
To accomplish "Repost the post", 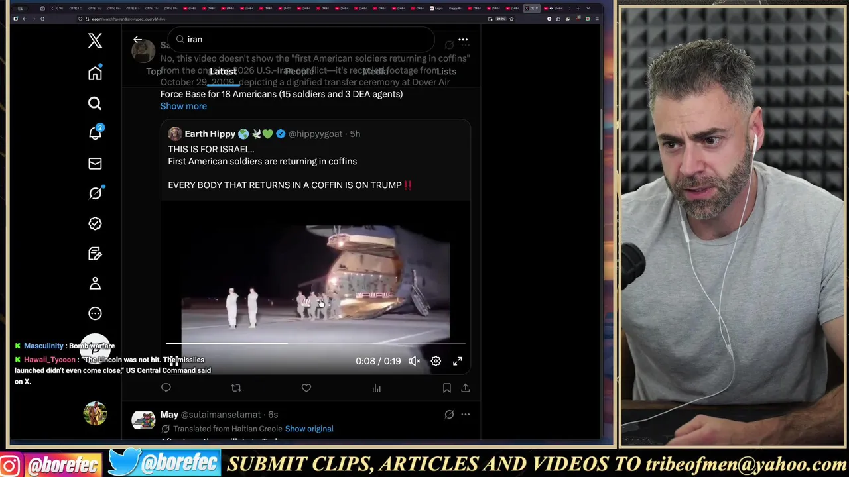I will pos(236,388).
